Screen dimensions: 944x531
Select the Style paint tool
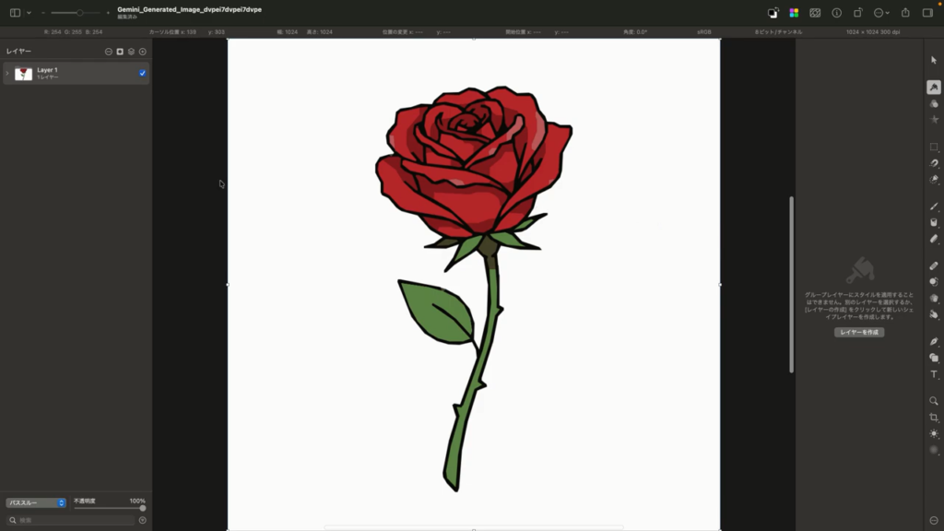(934, 87)
